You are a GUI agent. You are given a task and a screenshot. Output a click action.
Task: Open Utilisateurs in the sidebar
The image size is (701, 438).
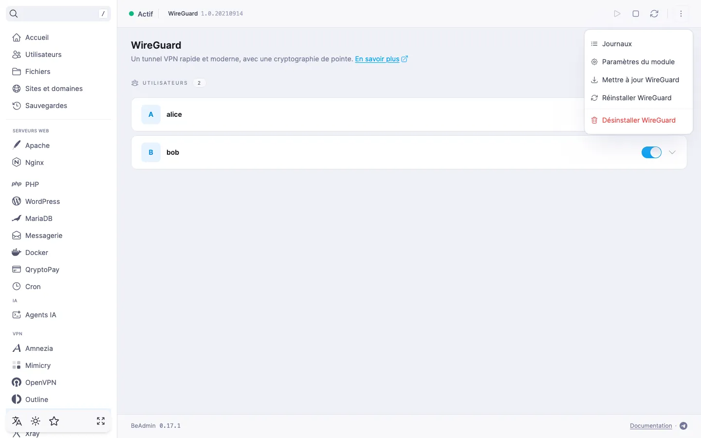click(x=58, y=55)
